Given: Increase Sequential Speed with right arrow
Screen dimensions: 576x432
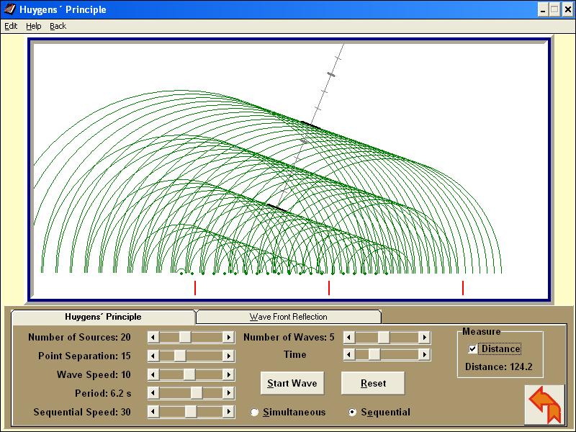Looking at the screenshot, I should 228,411.
